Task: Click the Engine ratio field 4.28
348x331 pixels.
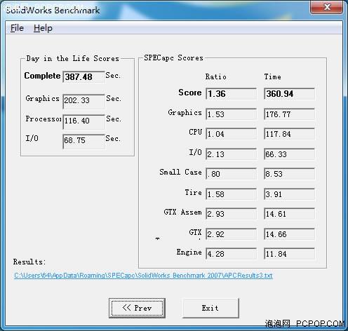Action: 231,254
